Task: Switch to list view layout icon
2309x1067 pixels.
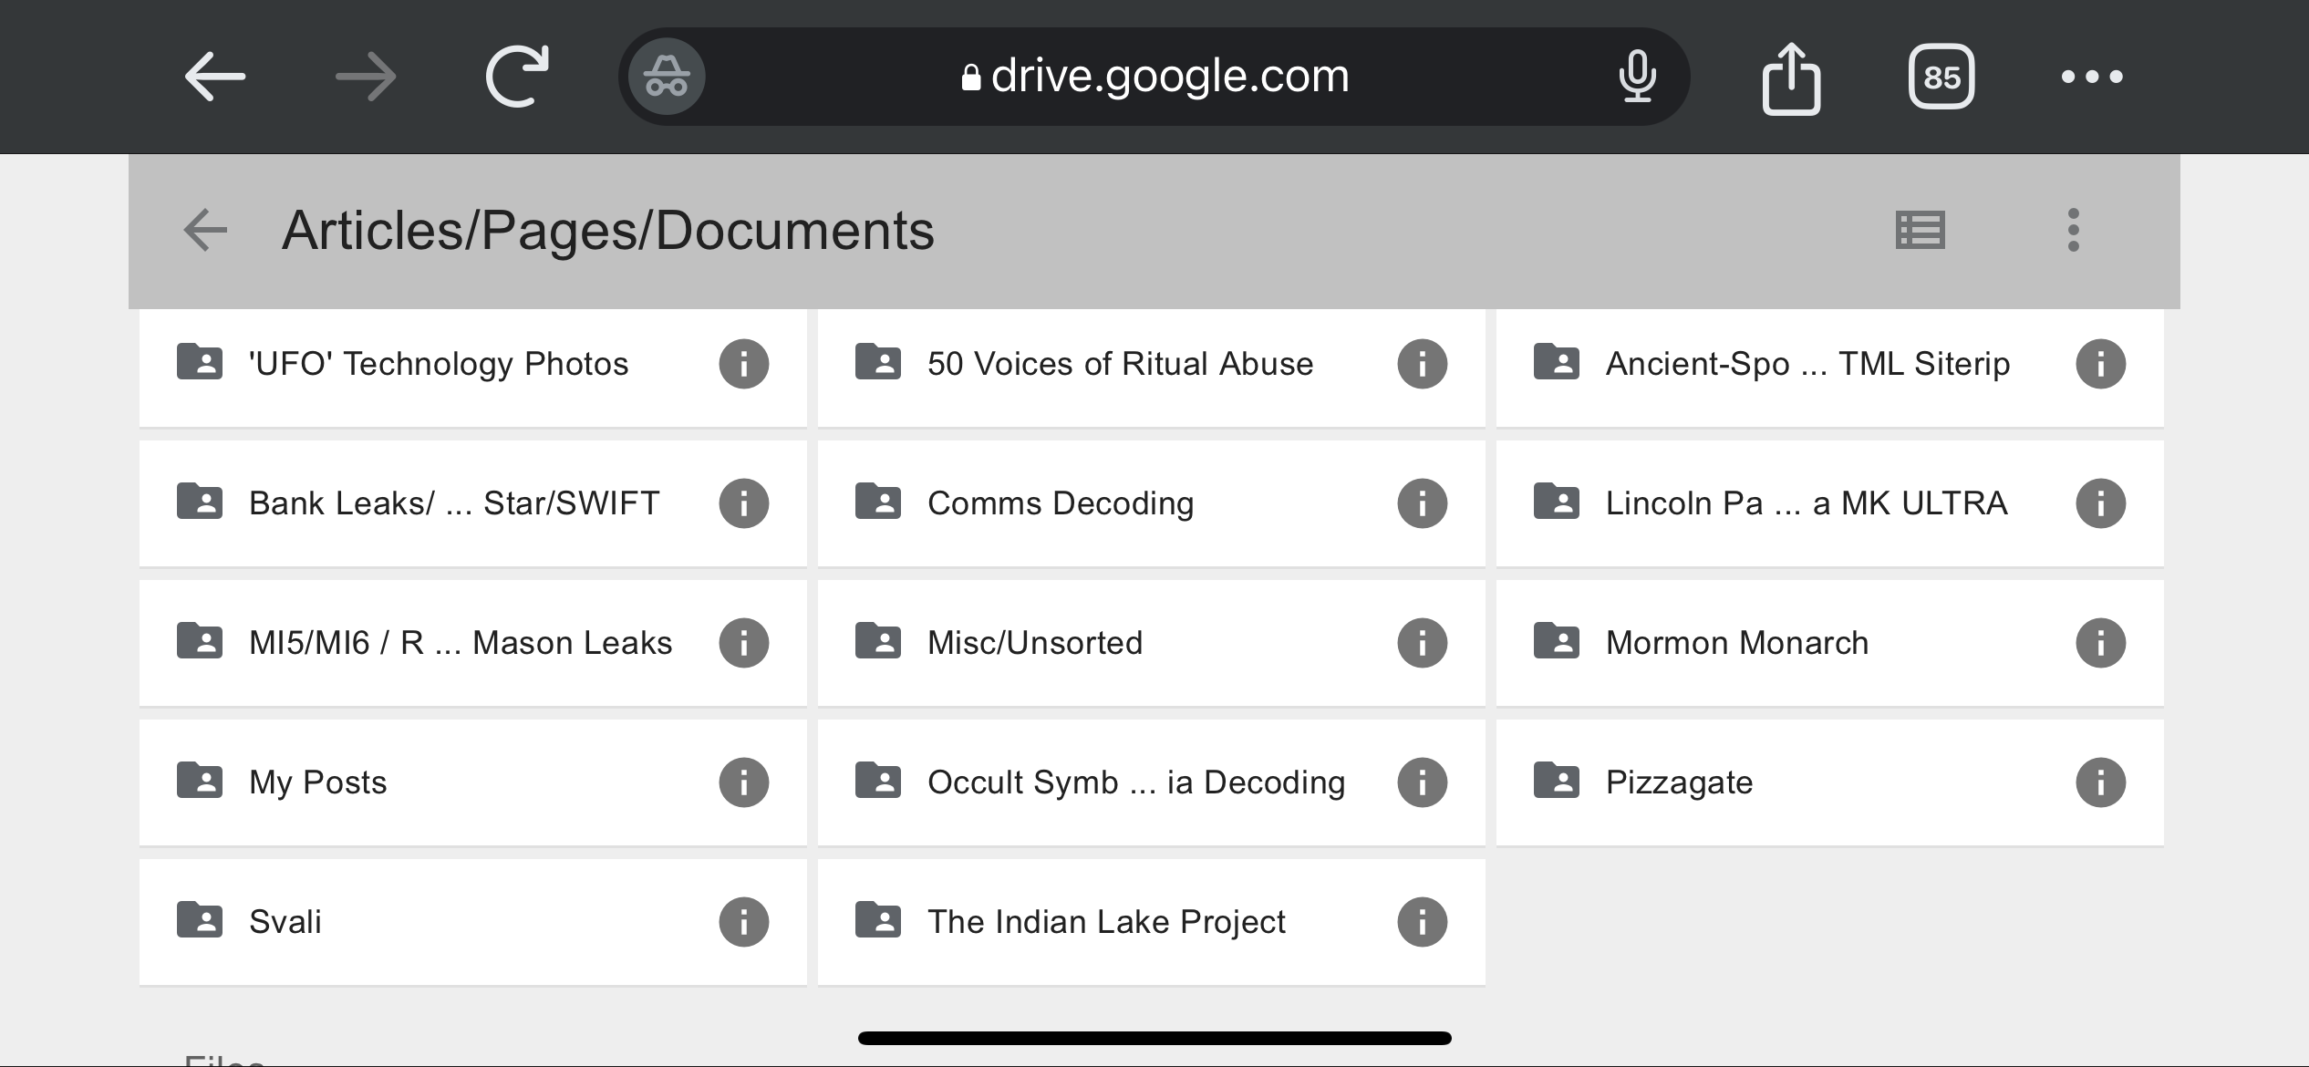Action: [x=1920, y=230]
